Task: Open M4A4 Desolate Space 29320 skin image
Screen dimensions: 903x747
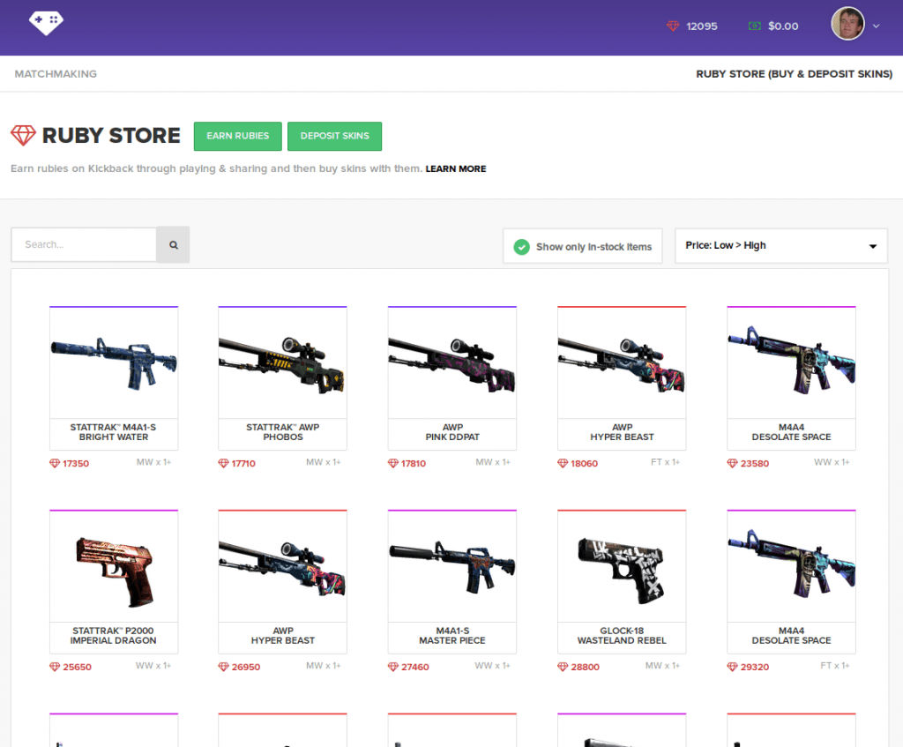Action: tap(791, 566)
